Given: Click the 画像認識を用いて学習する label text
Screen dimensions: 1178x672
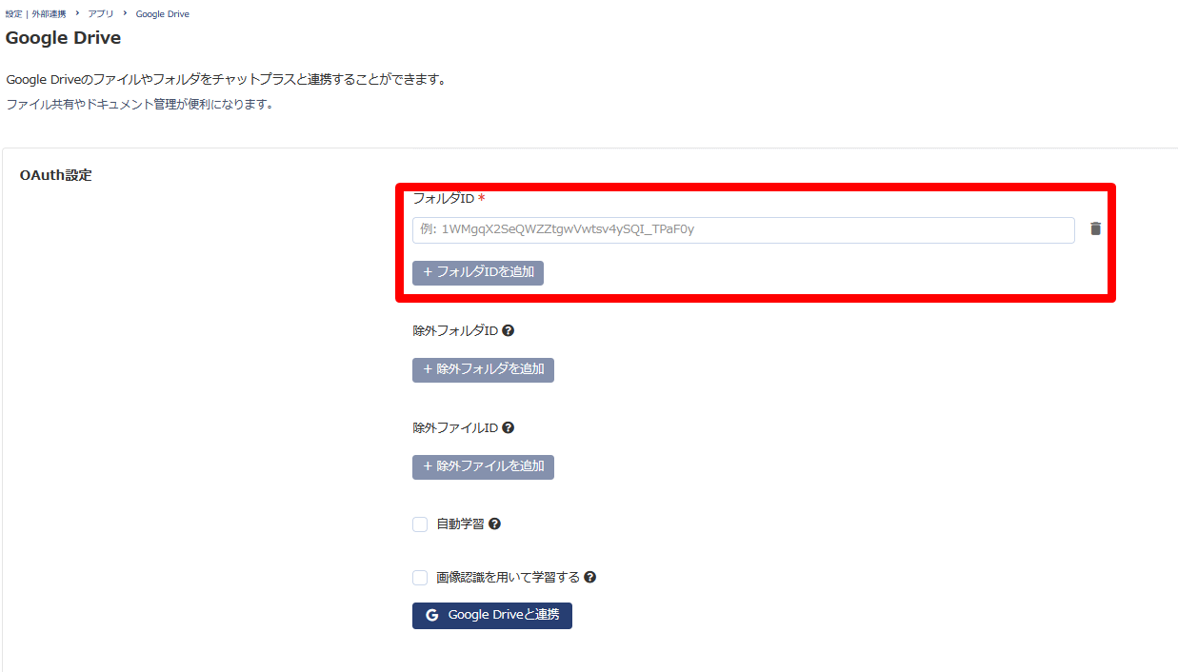Looking at the screenshot, I should pyautogui.click(x=509, y=578).
